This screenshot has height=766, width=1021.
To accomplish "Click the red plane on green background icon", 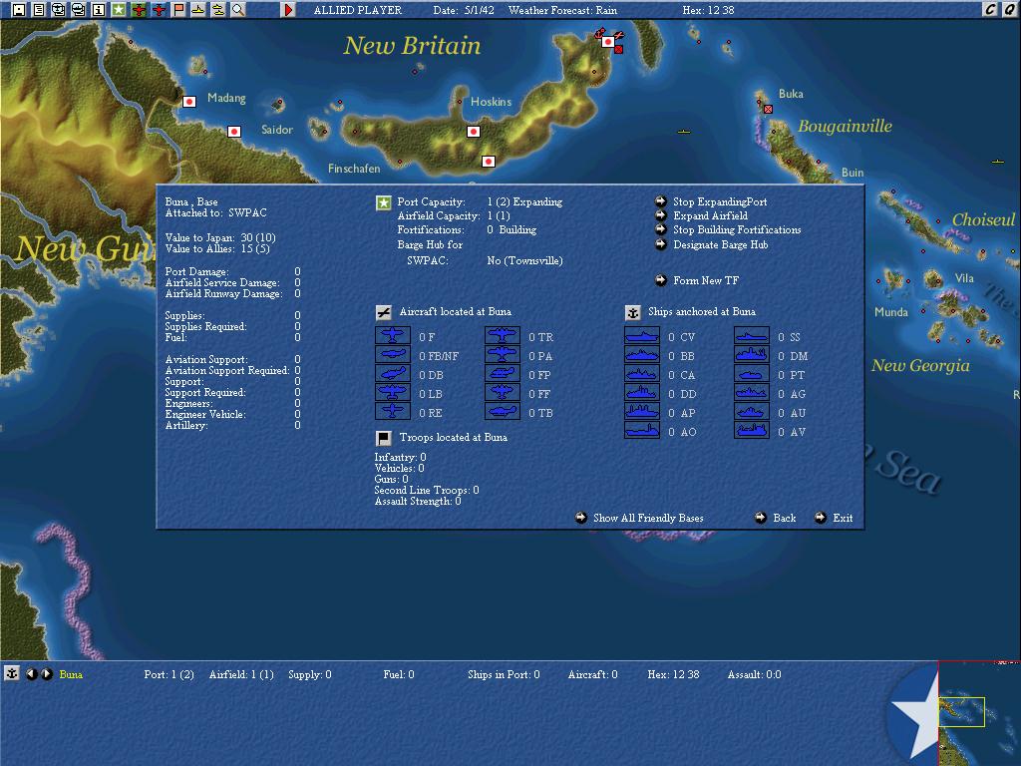I will click(139, 10).
